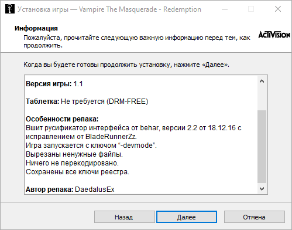Cancel setup with the Отмена button

point(255,217)
